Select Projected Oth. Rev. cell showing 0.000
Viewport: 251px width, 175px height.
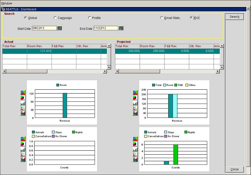coord(201,51)
